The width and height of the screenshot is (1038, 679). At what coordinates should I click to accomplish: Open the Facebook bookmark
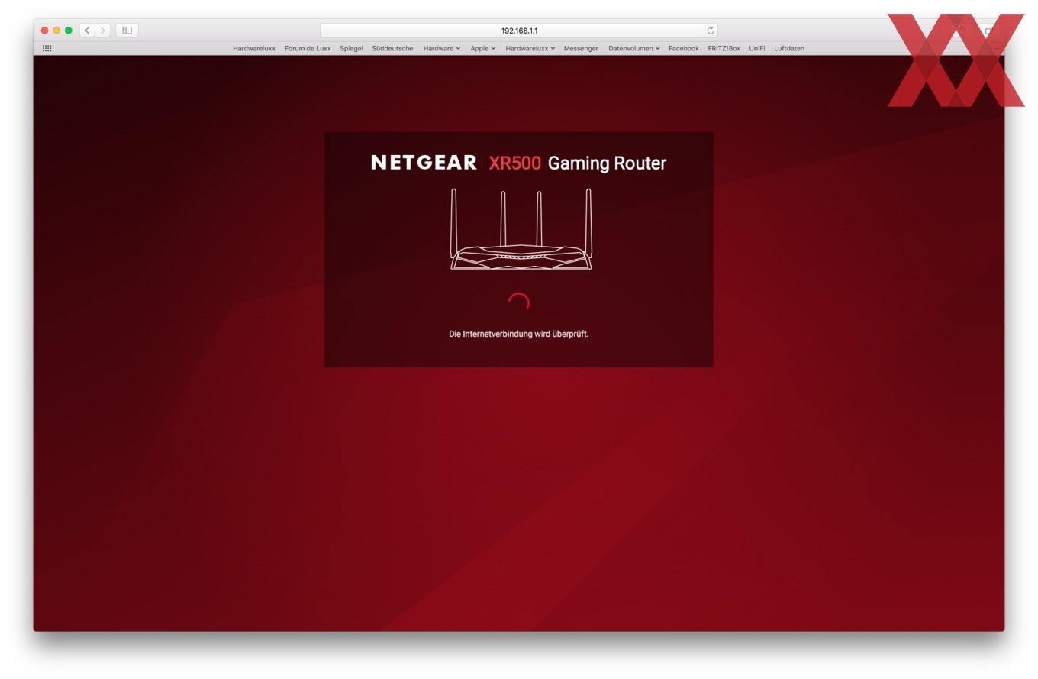tap(684, 48)
